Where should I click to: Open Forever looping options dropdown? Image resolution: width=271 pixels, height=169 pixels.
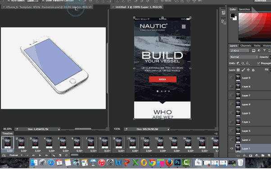coord(16,155)
